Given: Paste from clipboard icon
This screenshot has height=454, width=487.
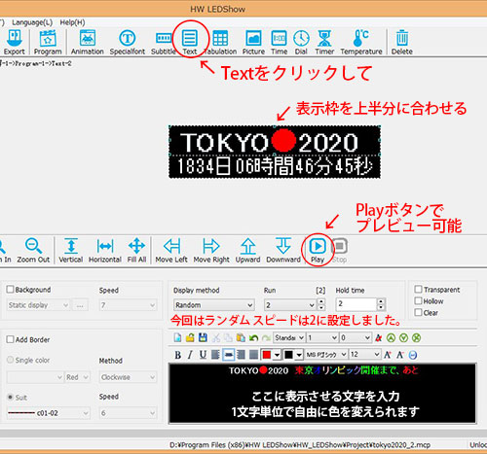Looking at the screenshot, I should [x=241, y=337].
